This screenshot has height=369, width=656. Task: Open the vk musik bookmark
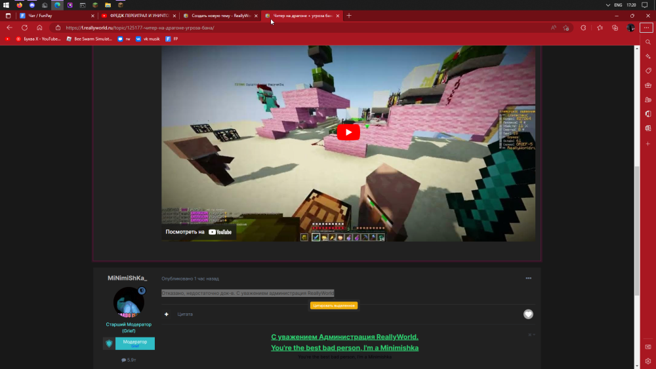click(148, 39)
